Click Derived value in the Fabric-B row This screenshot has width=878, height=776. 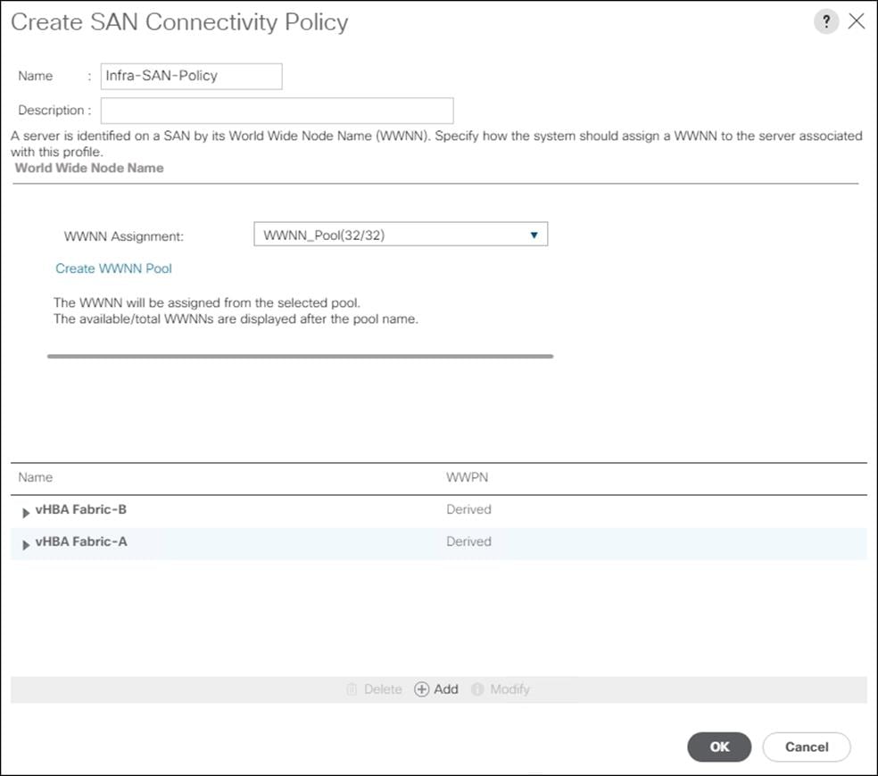(468, 509)
